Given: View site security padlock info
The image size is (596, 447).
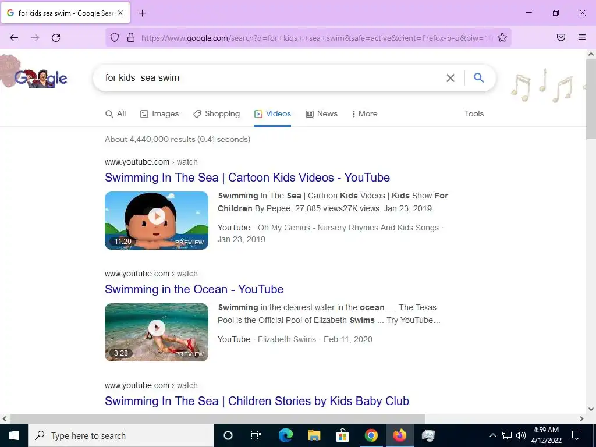Looking at the screenshot, I should [x=131, y=37].
